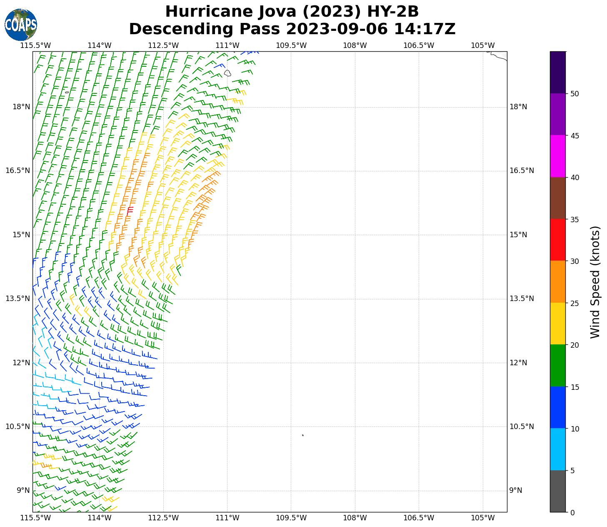607x527 pixels.
Task: Click the "Wind Speed (knots)" colorbar label
Action: coord(595,282)
